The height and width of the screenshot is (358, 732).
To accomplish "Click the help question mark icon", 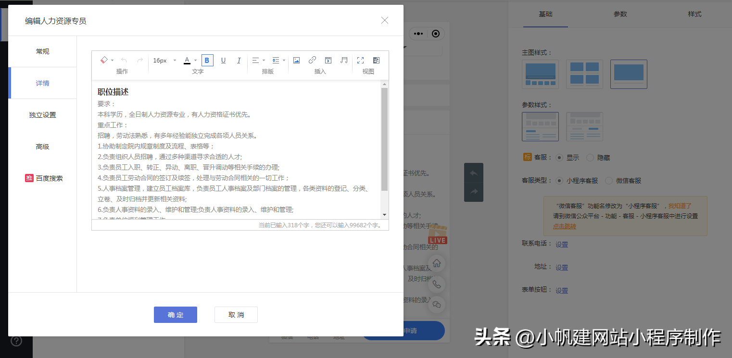I will 16,341.
